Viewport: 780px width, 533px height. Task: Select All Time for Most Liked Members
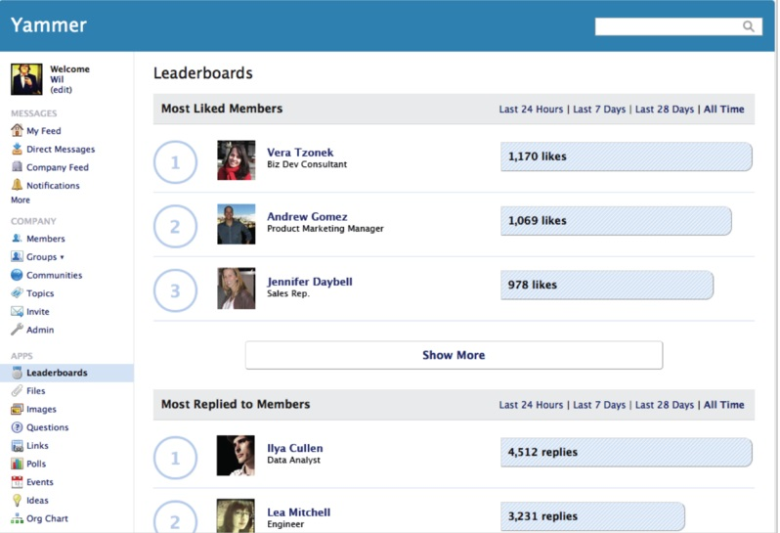723,109
